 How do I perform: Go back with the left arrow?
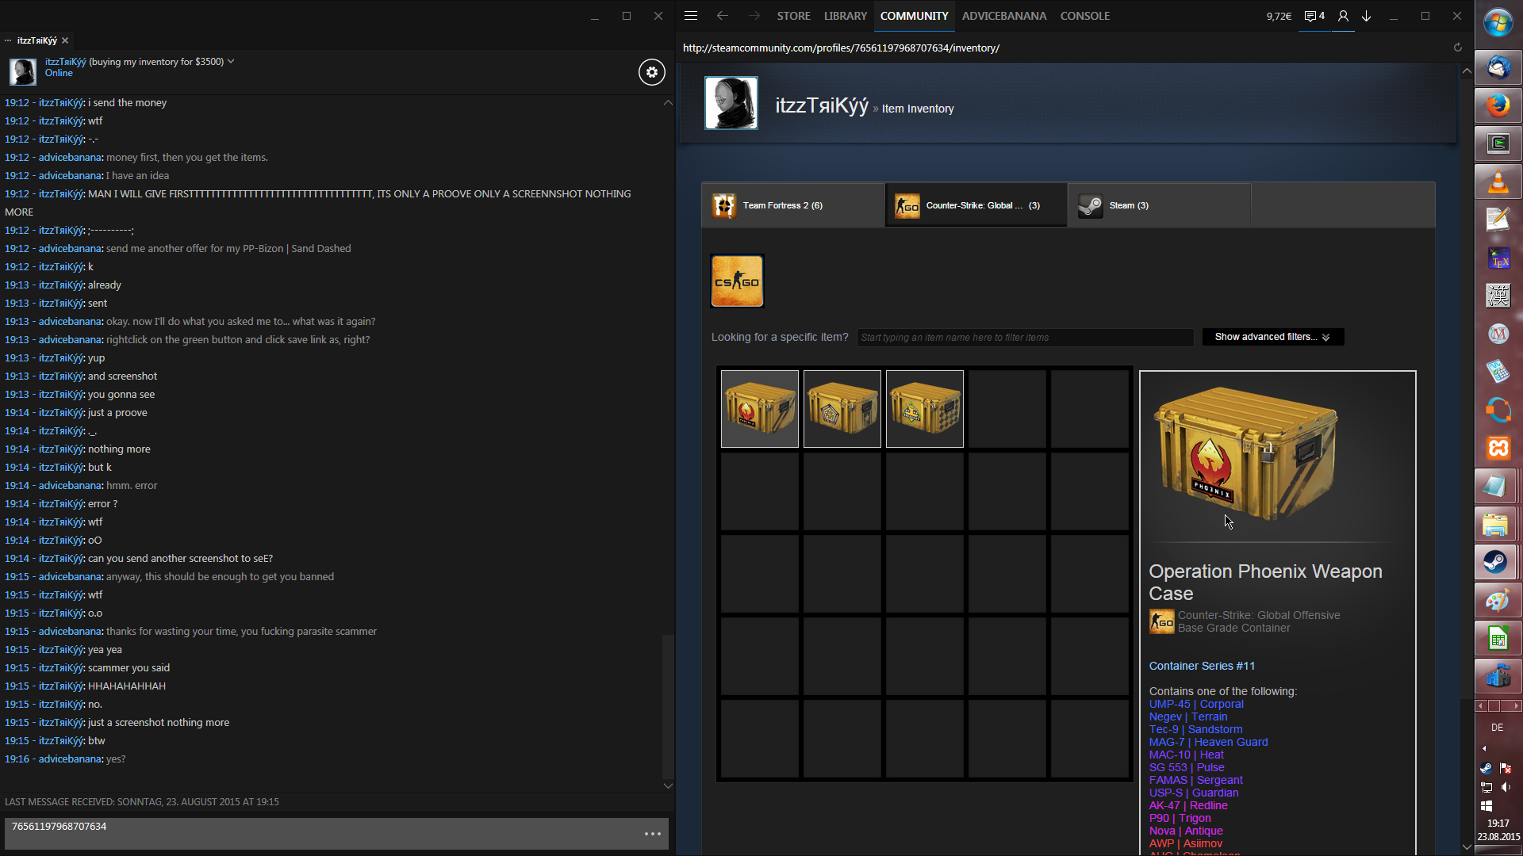click(x=722, y=16)
